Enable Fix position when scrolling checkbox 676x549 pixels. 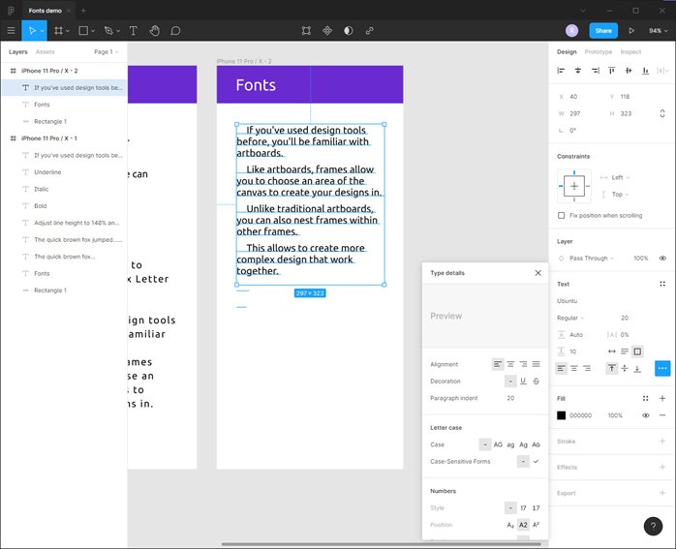click(x=562, y=215)
